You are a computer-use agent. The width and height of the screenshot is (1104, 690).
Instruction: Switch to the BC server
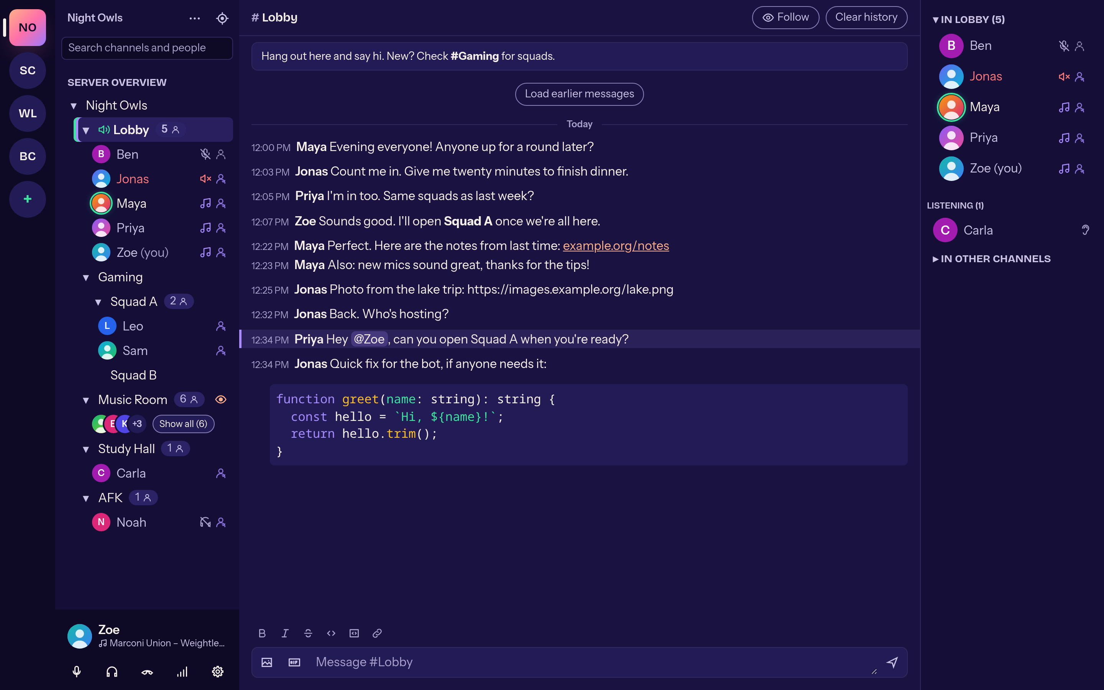point(27,156)
